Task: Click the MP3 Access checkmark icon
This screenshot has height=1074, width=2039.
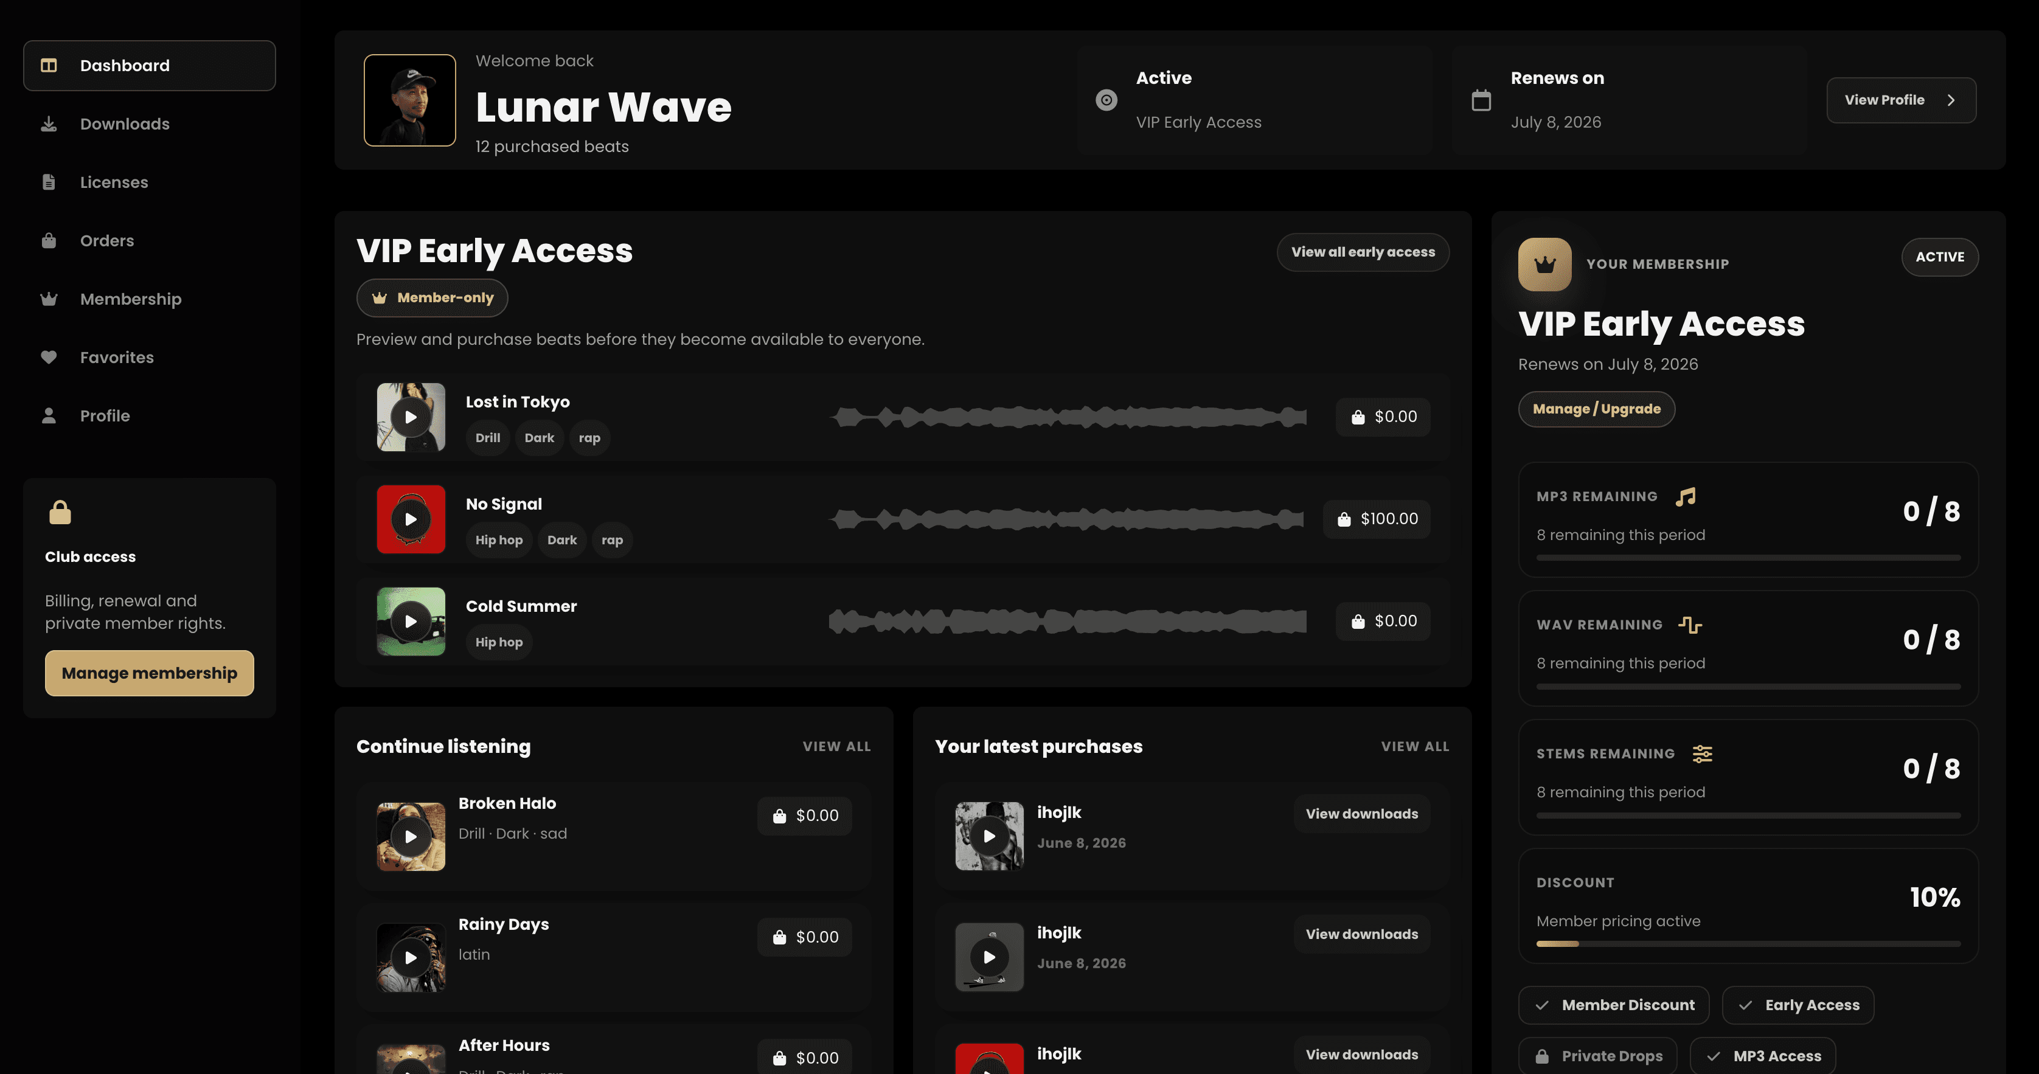Action: click(1714, 1056)
